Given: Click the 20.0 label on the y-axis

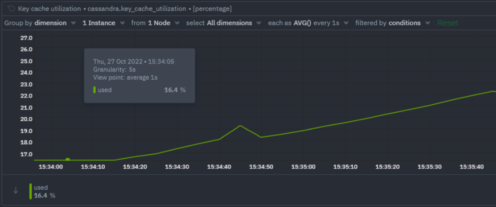Looking at the screenshot, I should pyautogui.click(x=26, y=119).
